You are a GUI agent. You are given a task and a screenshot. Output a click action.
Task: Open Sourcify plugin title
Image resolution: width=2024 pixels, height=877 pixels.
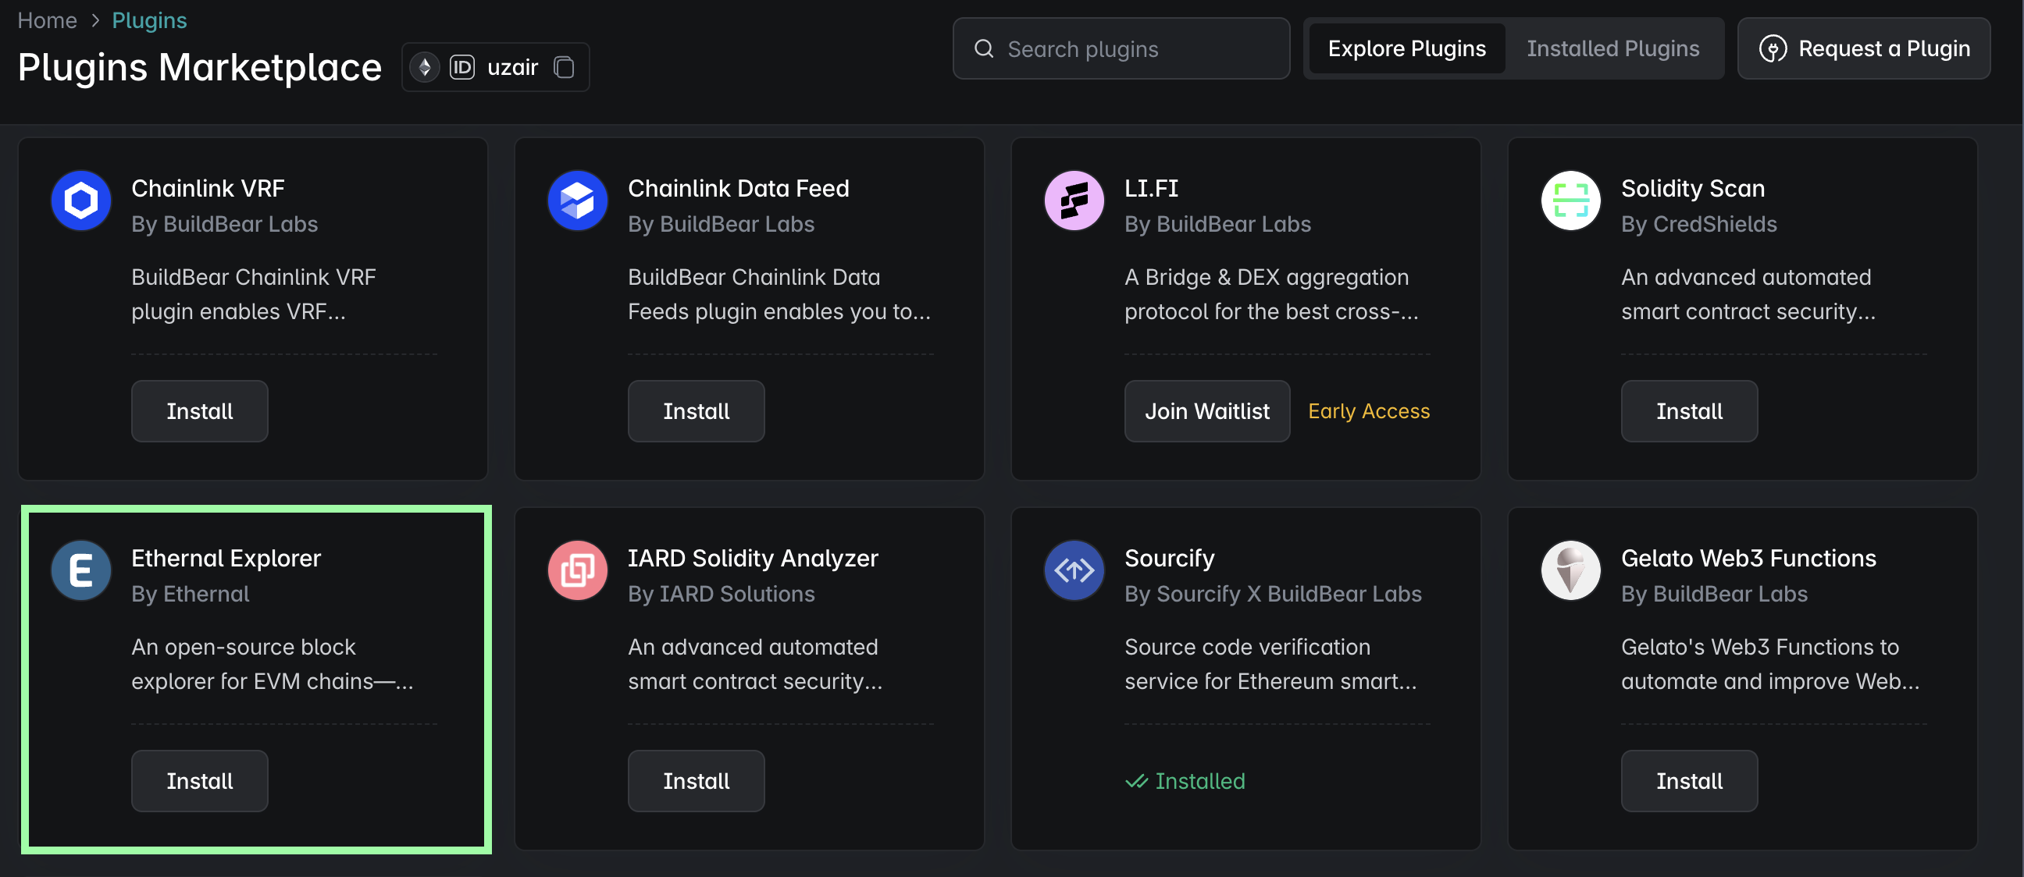click(1169, 558)
